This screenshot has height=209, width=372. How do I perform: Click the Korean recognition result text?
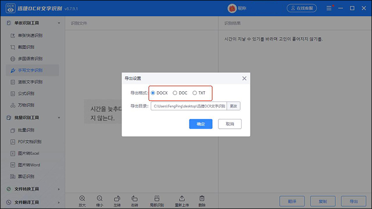pos(273,39)
